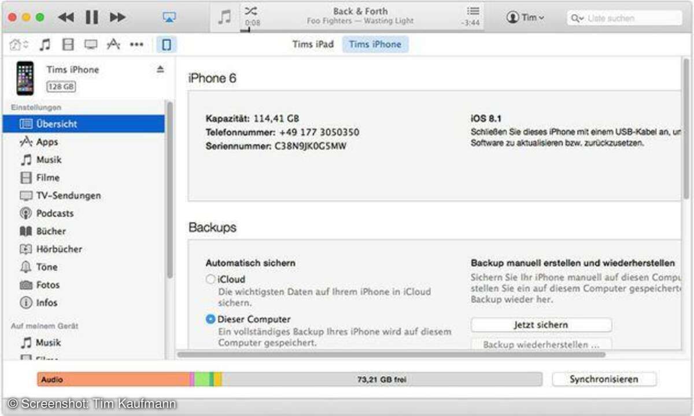Switch to the Music library icon
694x416 pixels.
[45, 44]
